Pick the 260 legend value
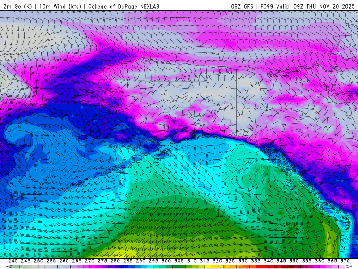The width and height of the screenshot is (358, 269). coord(64,261)
